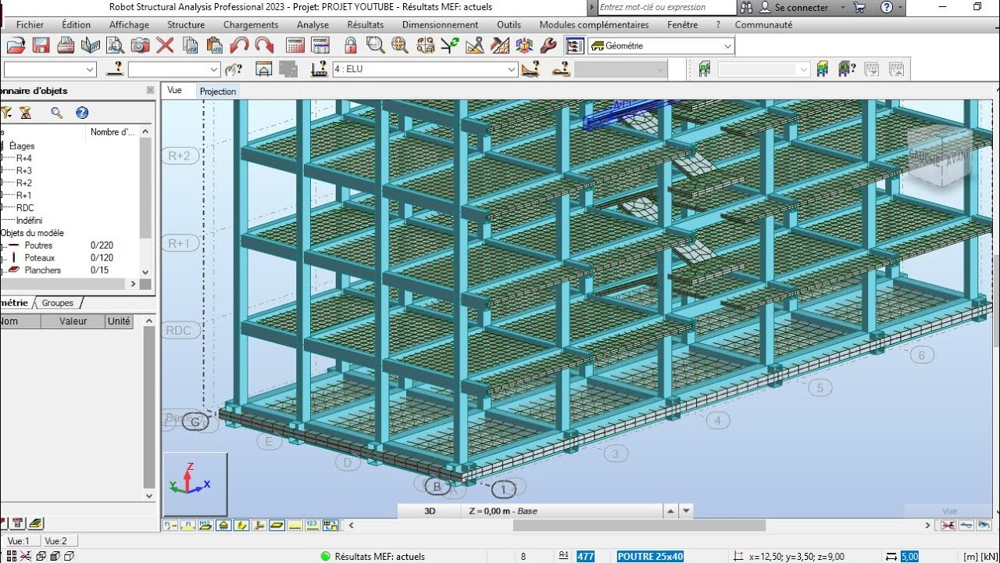Click the red X delete icon
This screenshot has width=1000, height=563.
pos(165,45)
